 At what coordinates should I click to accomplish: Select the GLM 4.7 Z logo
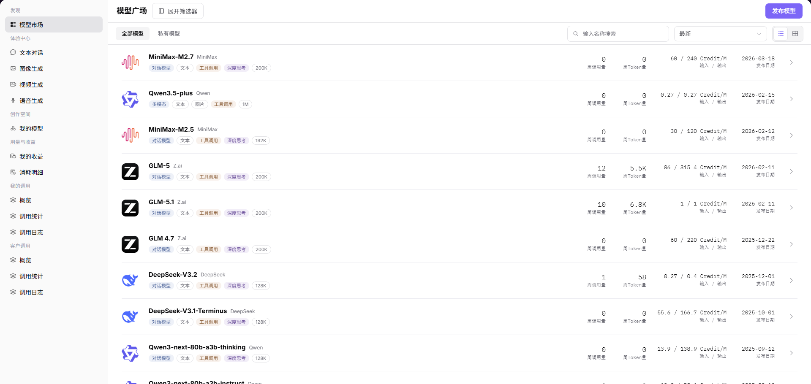pos(130,244)
